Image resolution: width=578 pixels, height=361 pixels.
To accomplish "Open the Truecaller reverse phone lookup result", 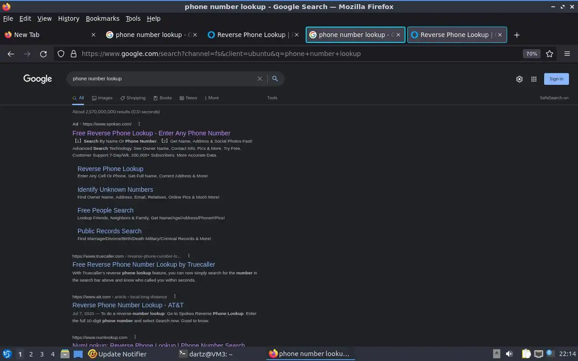I will [144, 264].
